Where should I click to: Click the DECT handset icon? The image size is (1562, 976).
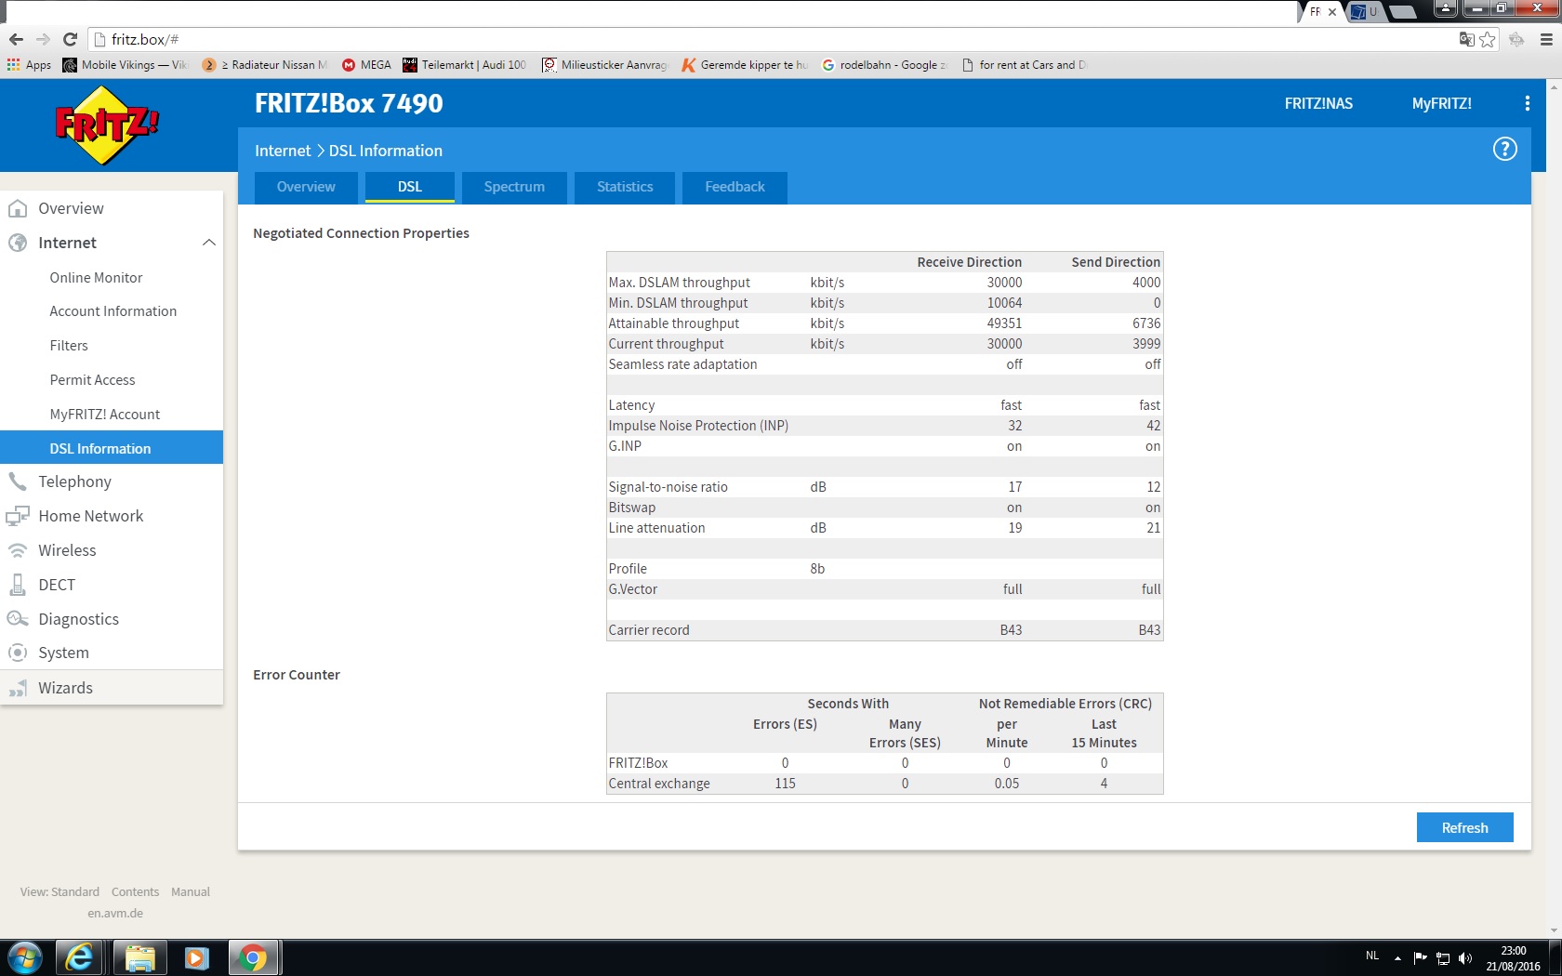pos(18,585)
